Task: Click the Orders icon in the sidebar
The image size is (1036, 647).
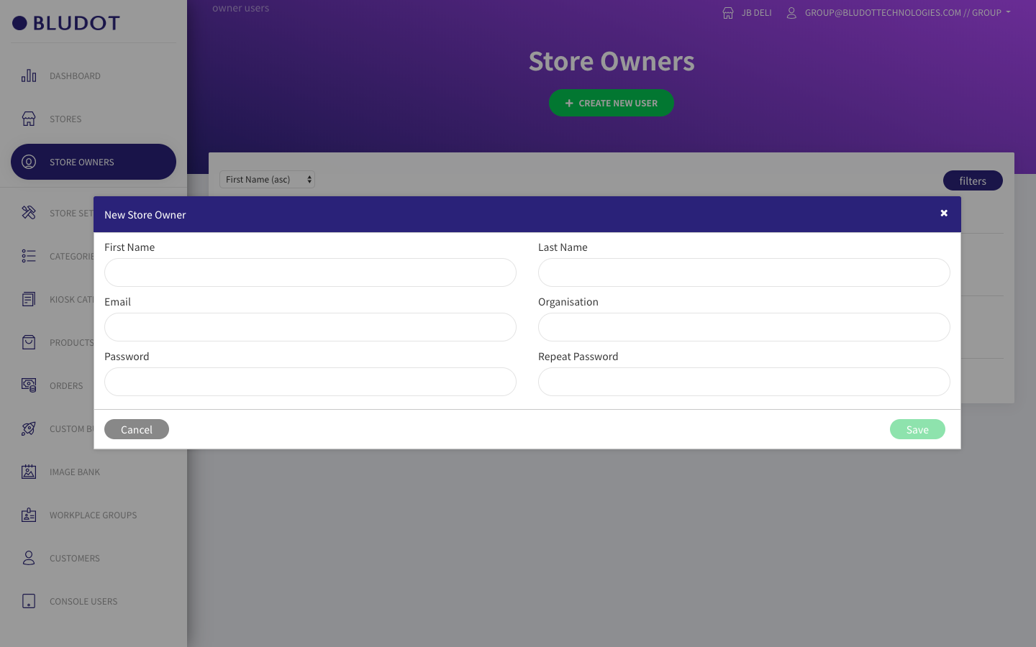Action: [29, 385]
